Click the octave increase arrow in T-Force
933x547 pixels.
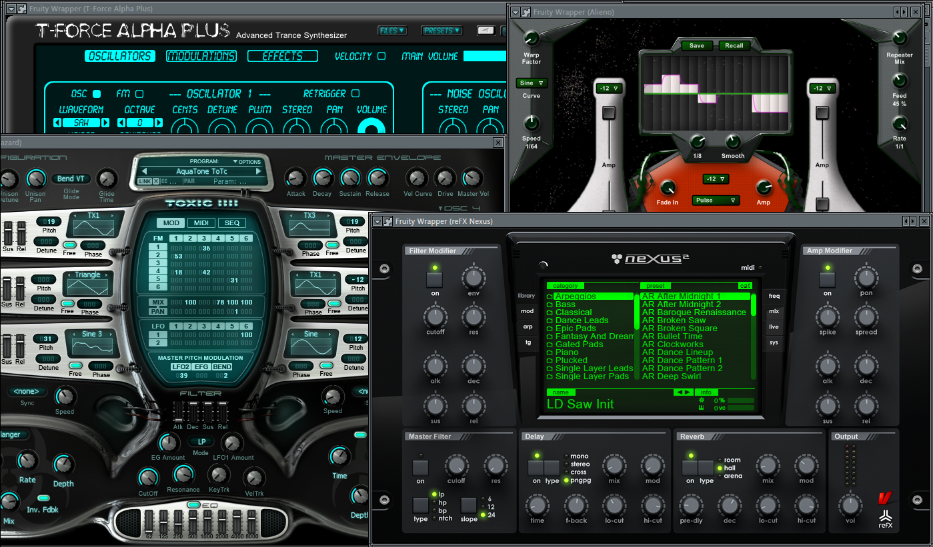coord(159,123)
